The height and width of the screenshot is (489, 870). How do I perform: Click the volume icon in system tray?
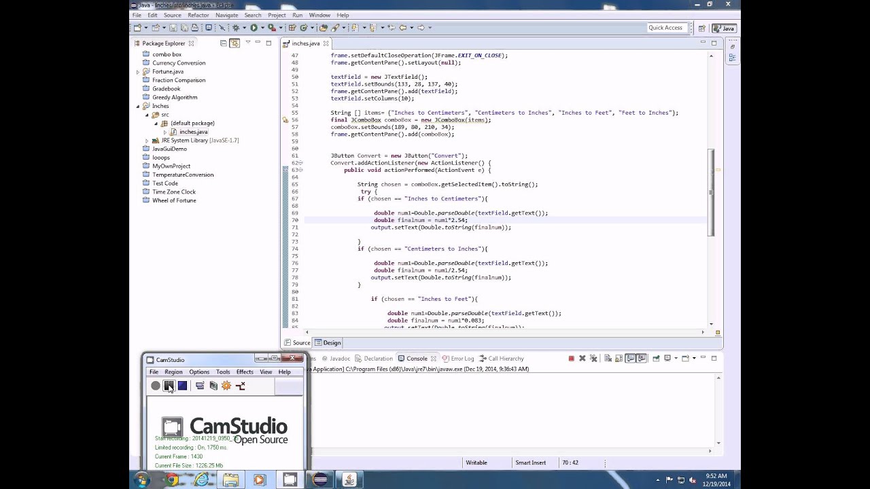pyautogui.click(x=693, y=480)
